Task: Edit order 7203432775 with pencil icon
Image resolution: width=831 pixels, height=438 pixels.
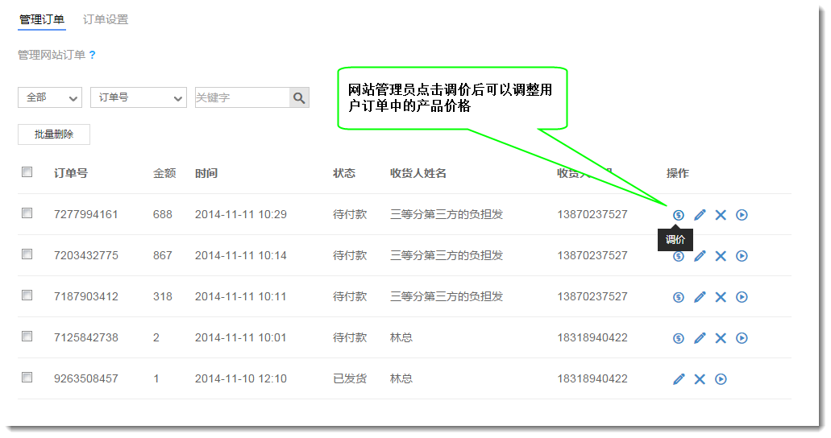Action: click(x=700, y=256)
